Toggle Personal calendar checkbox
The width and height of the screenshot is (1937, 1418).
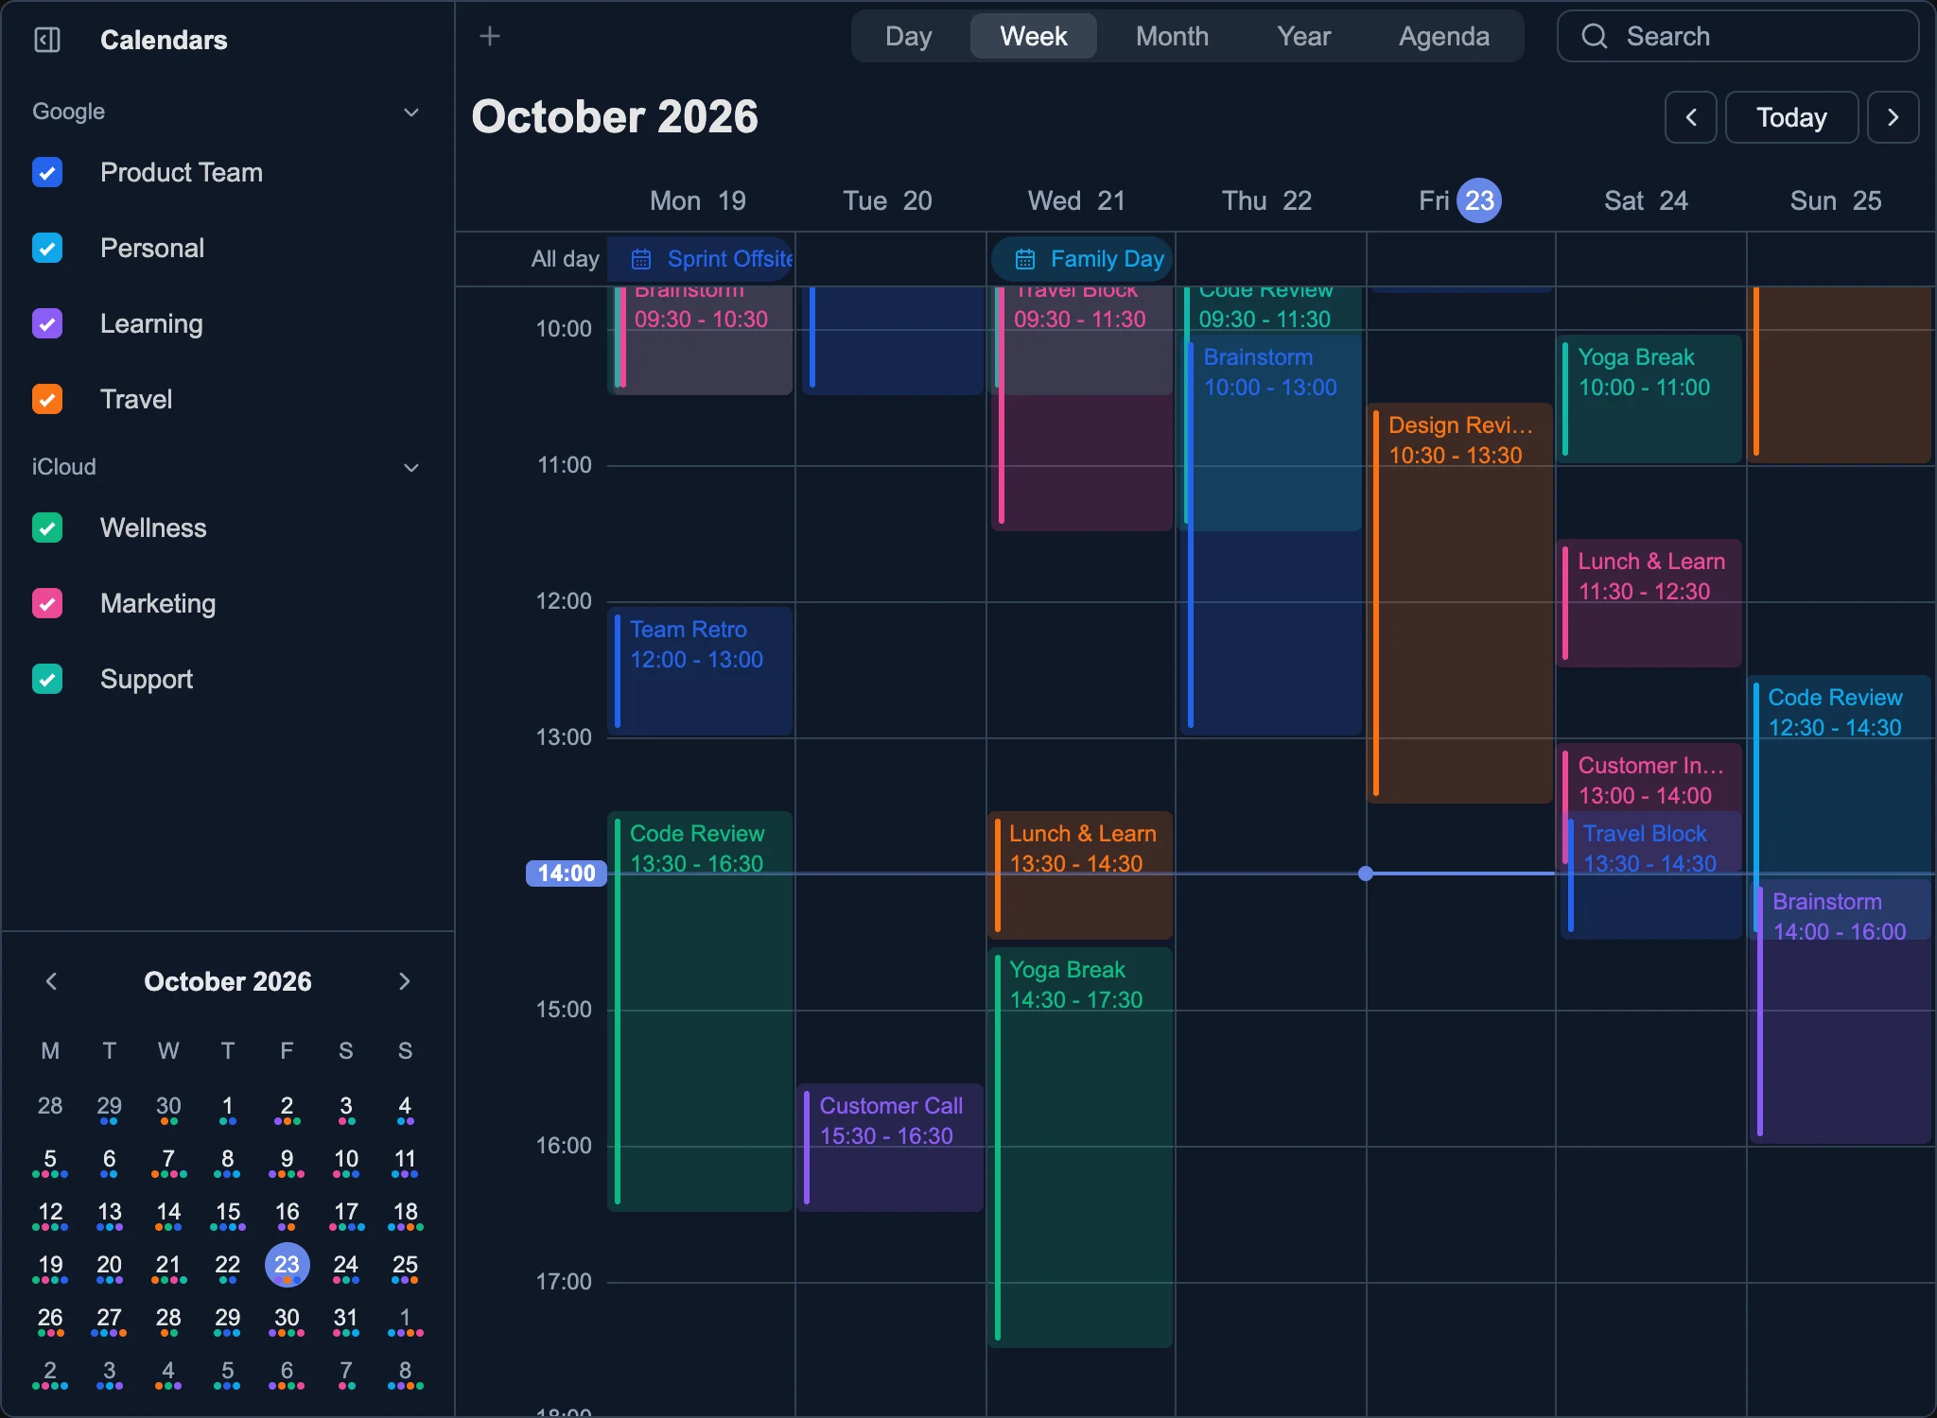click(x=47, y=248)
